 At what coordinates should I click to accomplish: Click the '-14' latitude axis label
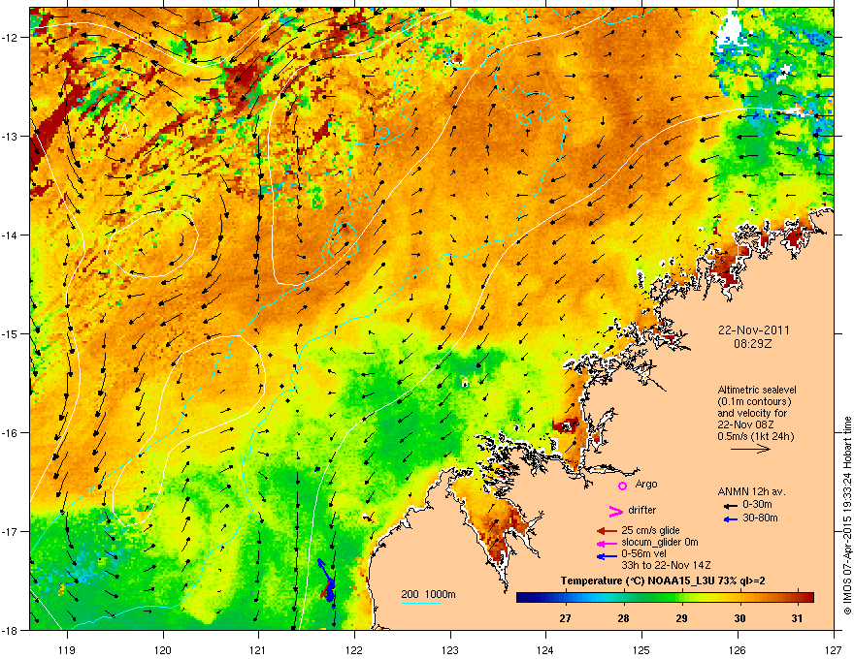click(x=10, y=235)
